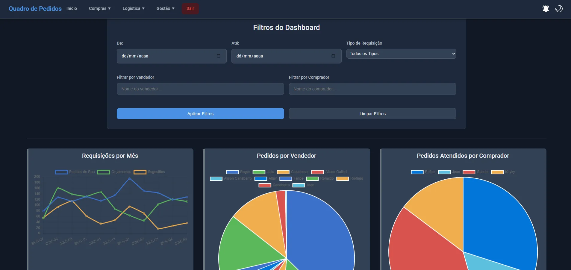Viewport: 571px width, 270px height.
Task: Click the Pedidos de Rua peak point at 2026-01
Action: (129, 178)
